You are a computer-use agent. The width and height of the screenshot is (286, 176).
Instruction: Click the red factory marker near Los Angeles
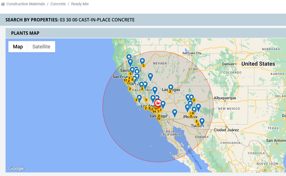pyautogui.click(x=158, y=103)
